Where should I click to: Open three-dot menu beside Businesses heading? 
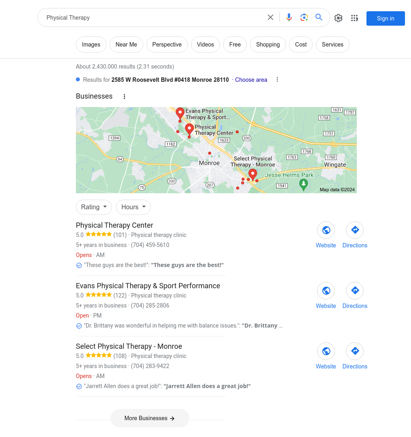[x=124, y=97]
